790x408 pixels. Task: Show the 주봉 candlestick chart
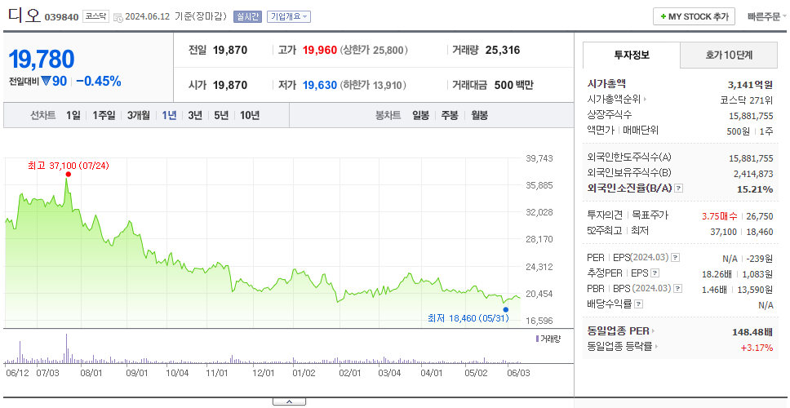click(450, 115)
